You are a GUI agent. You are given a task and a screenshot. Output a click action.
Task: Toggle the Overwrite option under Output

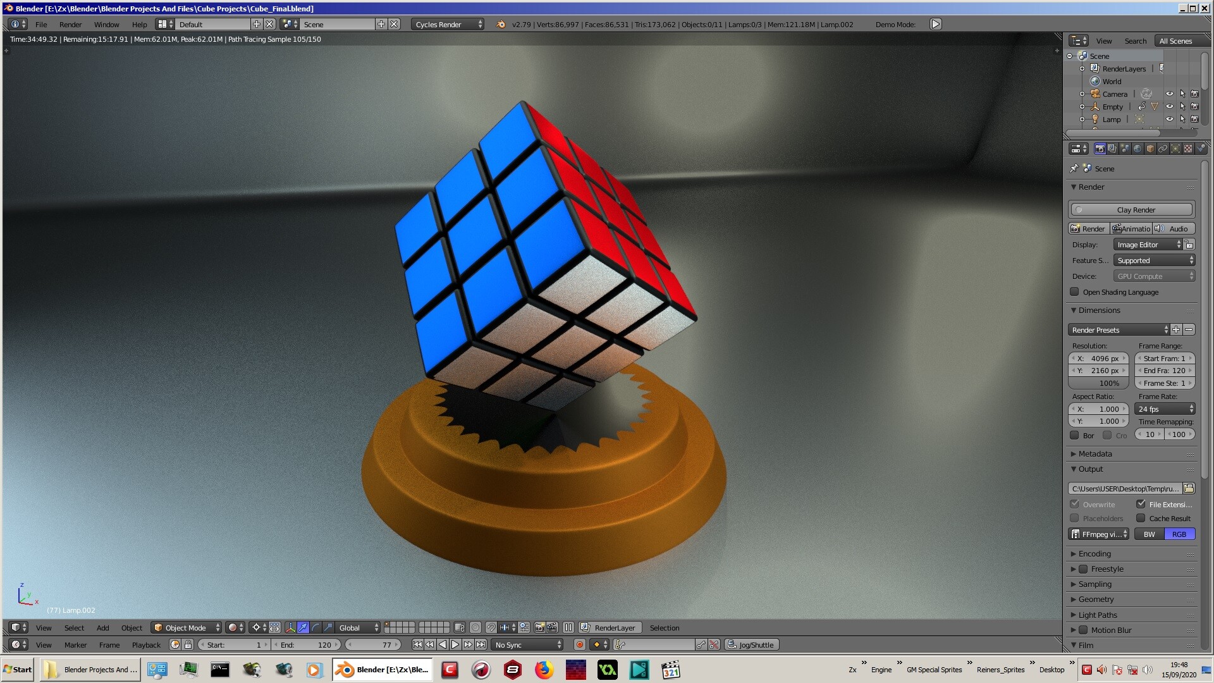[x=1076, y=504]
